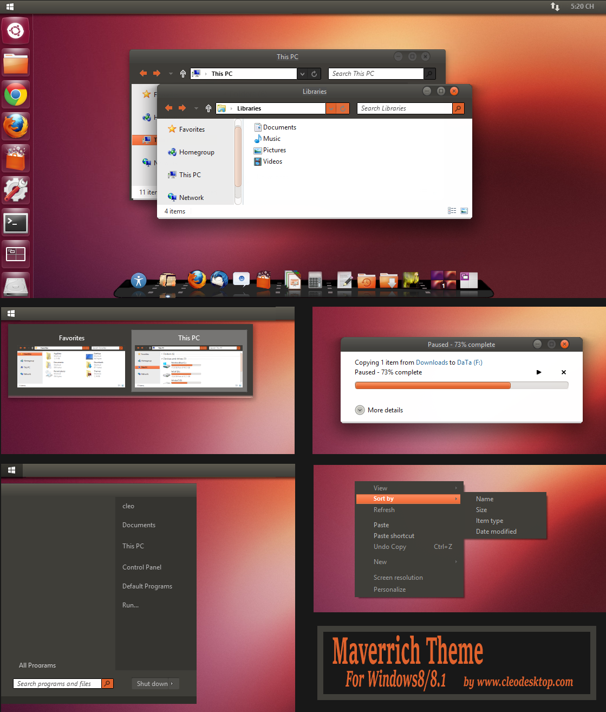Image resolution: width=606 pixels, height=712 pixels.
Task: Select the Favorites taskbar thumbnail preview
Action: (71, 360)
